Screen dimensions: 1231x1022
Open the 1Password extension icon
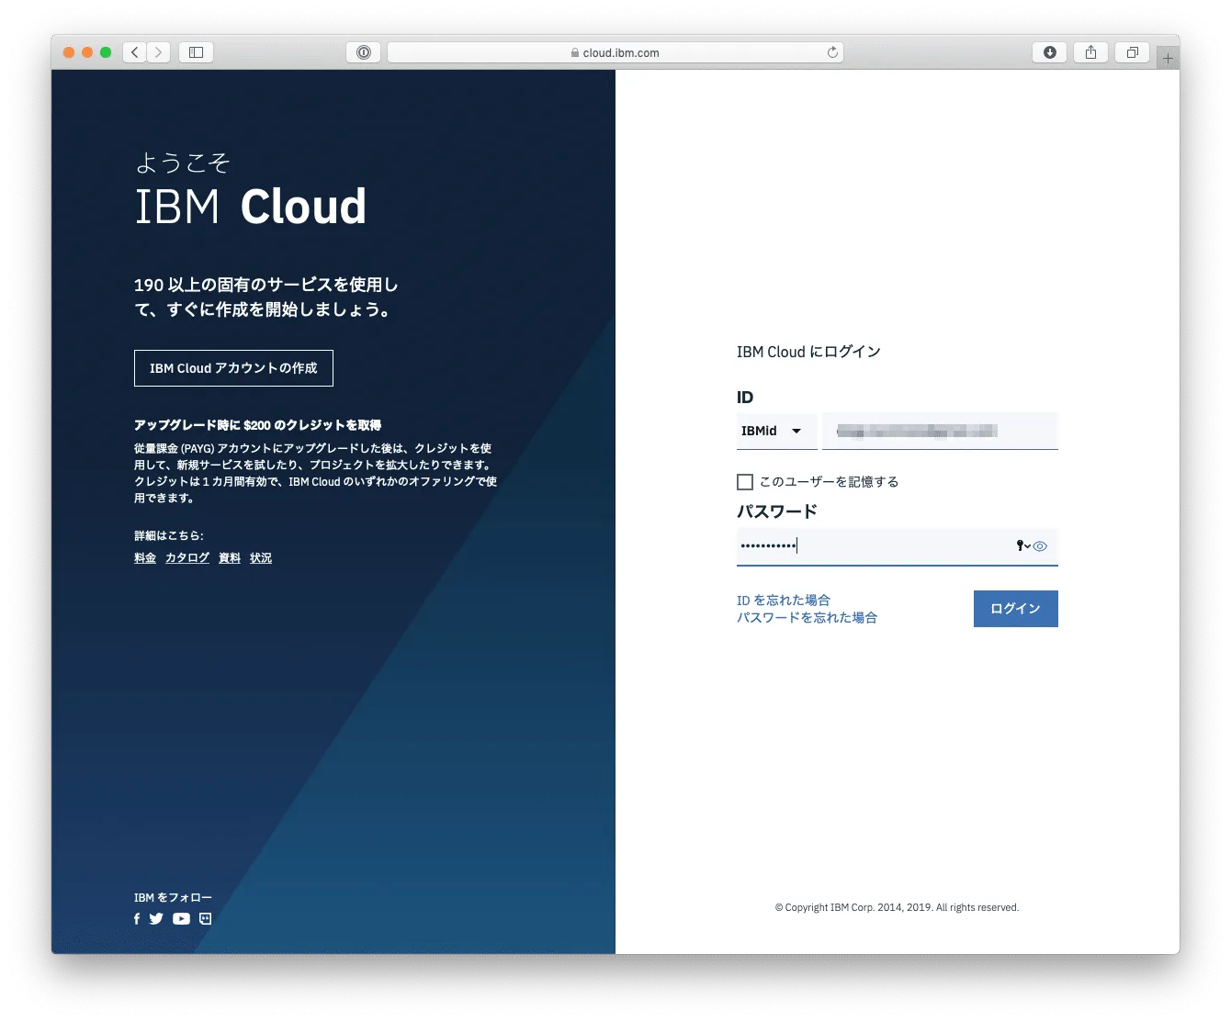(364, 52)
